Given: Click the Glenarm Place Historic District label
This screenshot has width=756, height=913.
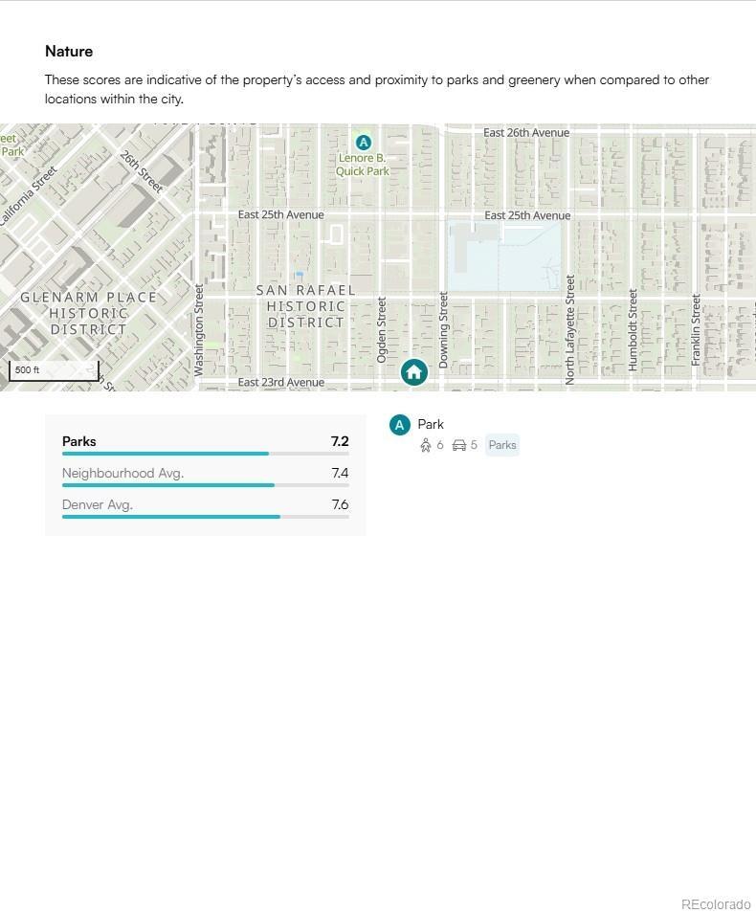Looking at the screenshot, I should tap(88, 313).
